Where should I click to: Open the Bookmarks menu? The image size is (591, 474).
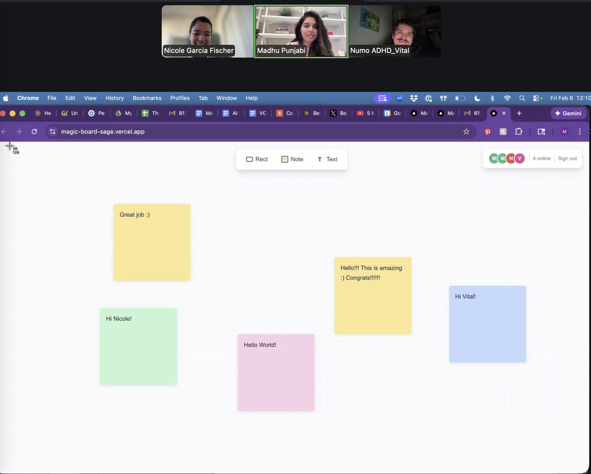click(147, 98)
